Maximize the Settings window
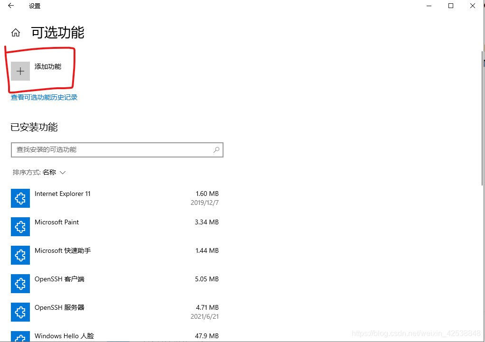485x342 pixels. (x=451, y=6)
